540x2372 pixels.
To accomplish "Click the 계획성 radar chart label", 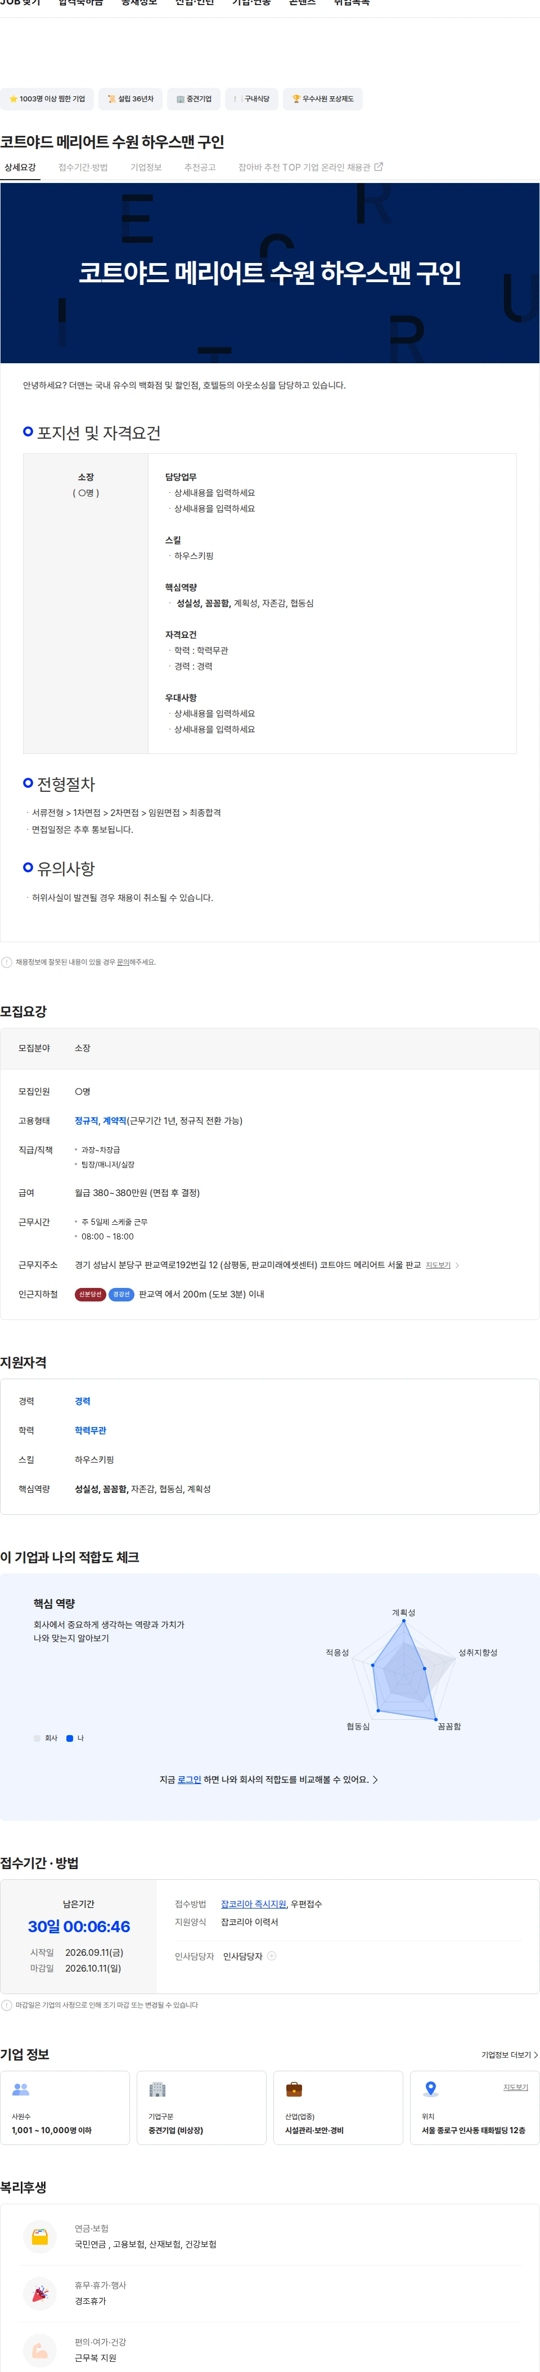I will click(404, 1612).
